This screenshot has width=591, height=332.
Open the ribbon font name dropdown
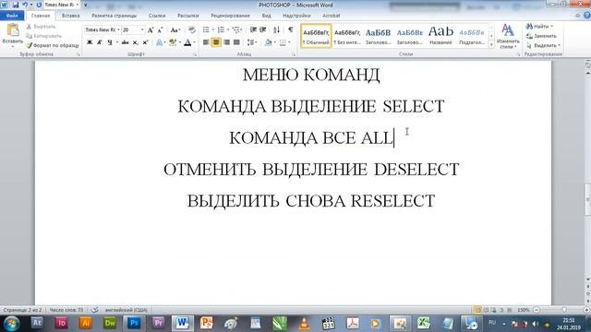[118, 30]
